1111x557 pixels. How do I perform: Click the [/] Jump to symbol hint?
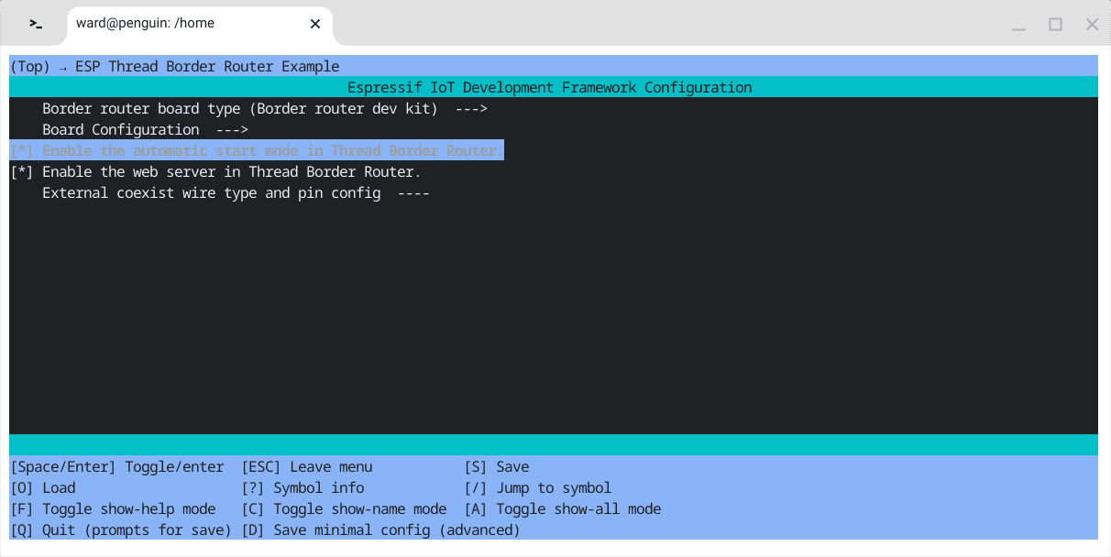(538, 487)
